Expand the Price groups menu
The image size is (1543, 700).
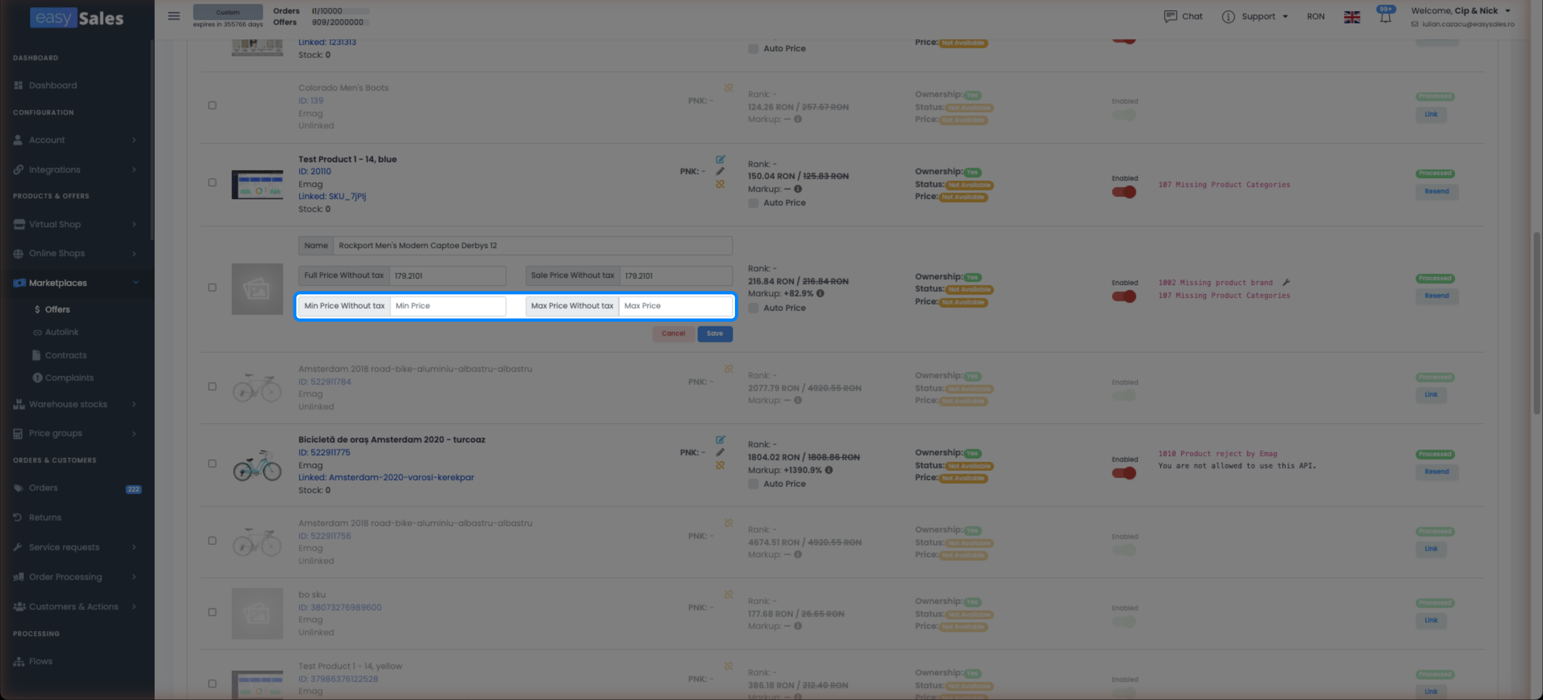coord(76,433)
